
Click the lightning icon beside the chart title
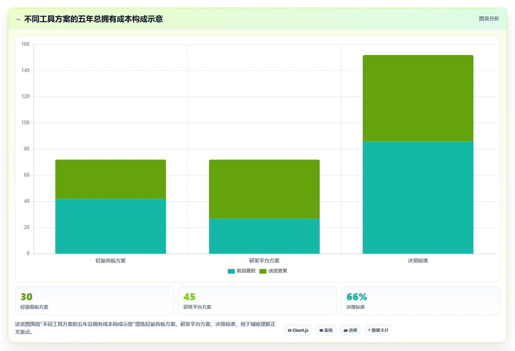tap(18, 19)
